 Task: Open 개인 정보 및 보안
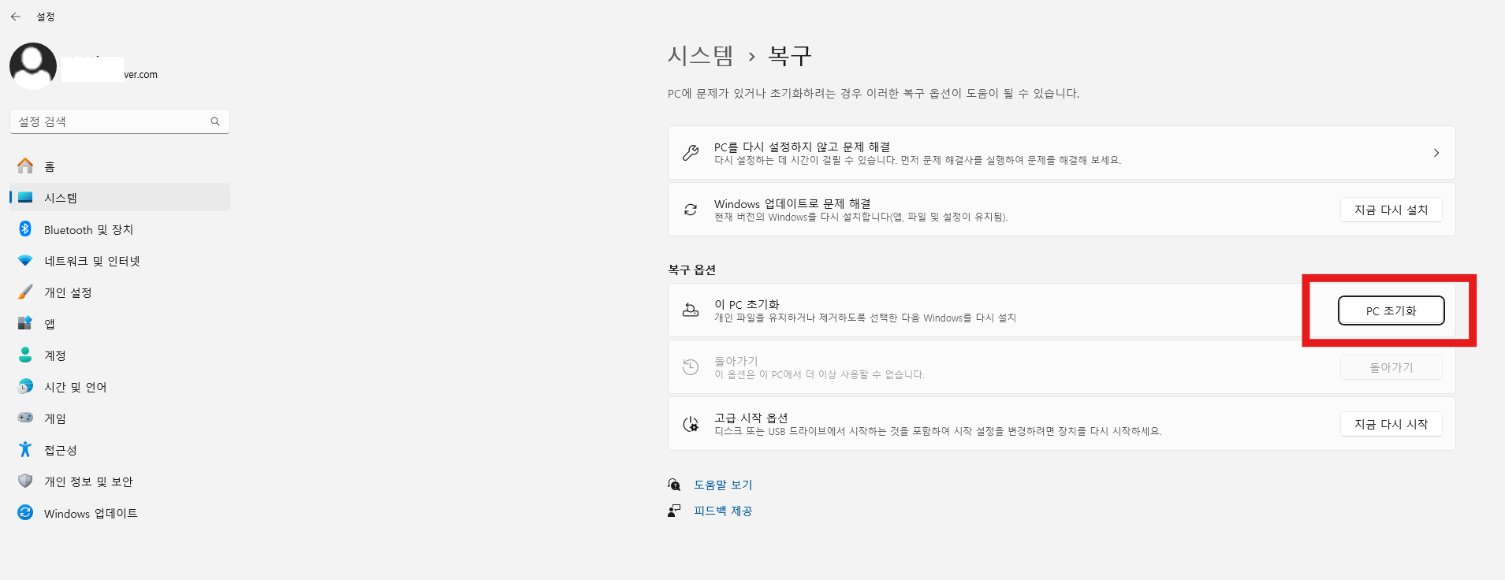[x=120, y=481]
